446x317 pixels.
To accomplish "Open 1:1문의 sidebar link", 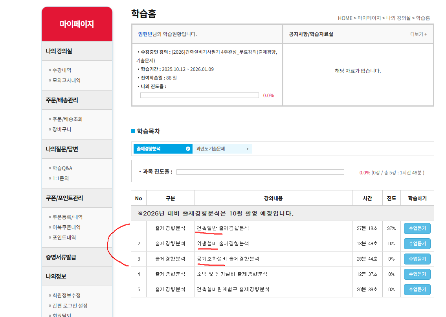I will (x=61, y=178).
